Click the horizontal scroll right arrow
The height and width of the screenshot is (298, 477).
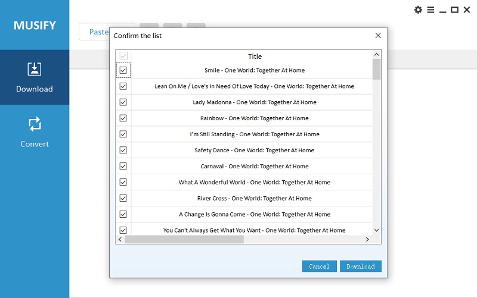pos(367,240)
